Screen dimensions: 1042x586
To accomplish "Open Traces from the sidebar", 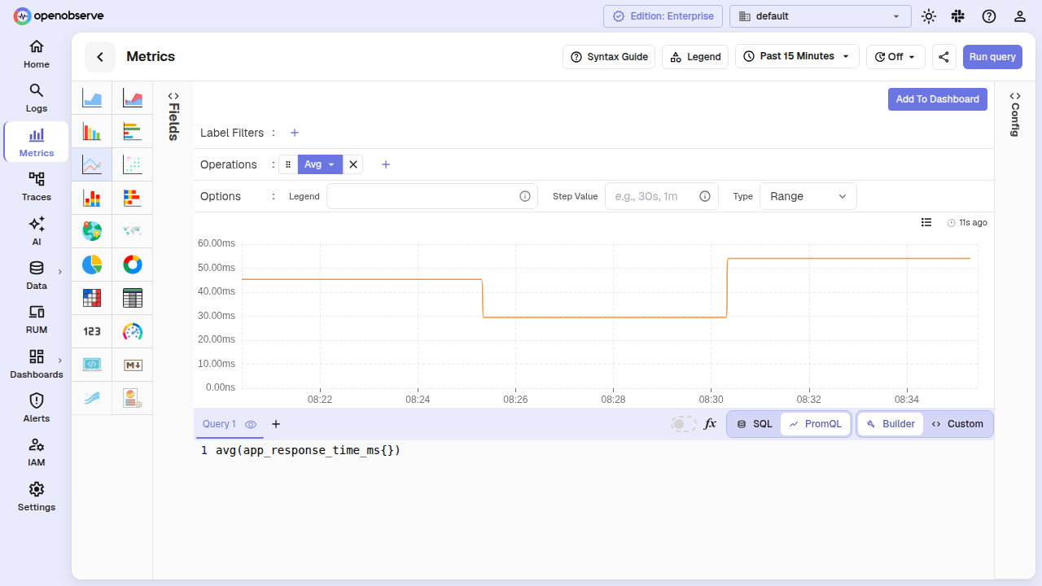I will point(36,186).
